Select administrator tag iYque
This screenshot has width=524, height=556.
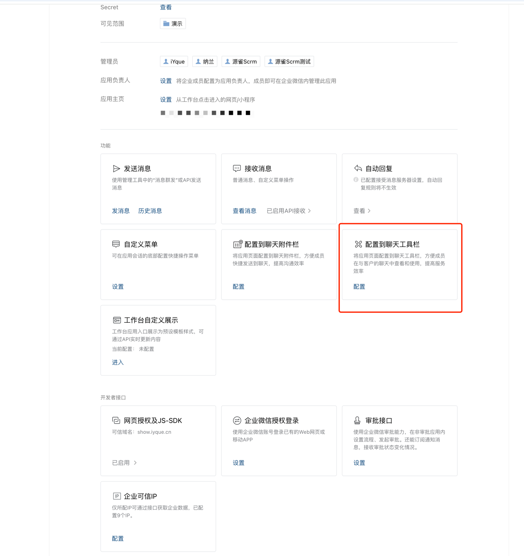pyautogui.click(x=174, y=62)
